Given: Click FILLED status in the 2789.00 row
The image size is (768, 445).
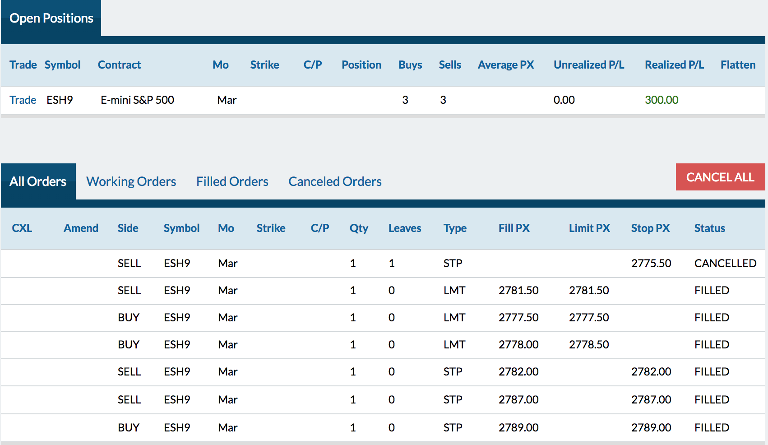Looking at the screenshot, I should [x=712, y=427].
